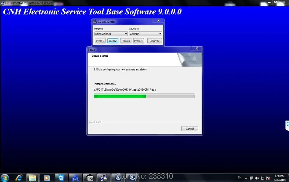Screen dimensions: 289x182
Task: Click the Press 4 button
Action: click(x=138, y=41)
